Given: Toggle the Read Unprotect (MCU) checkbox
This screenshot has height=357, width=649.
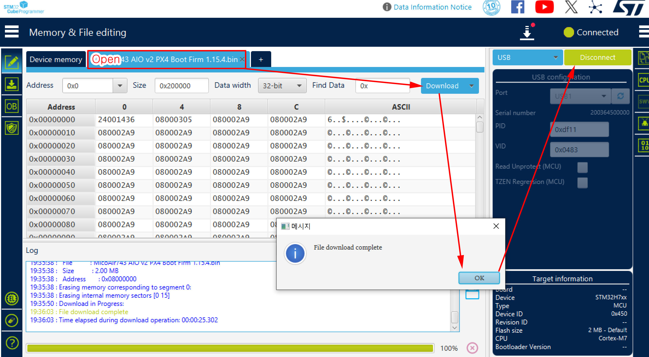Looking at the screenshot, I should pyautogui.click(x=582, y=167).
